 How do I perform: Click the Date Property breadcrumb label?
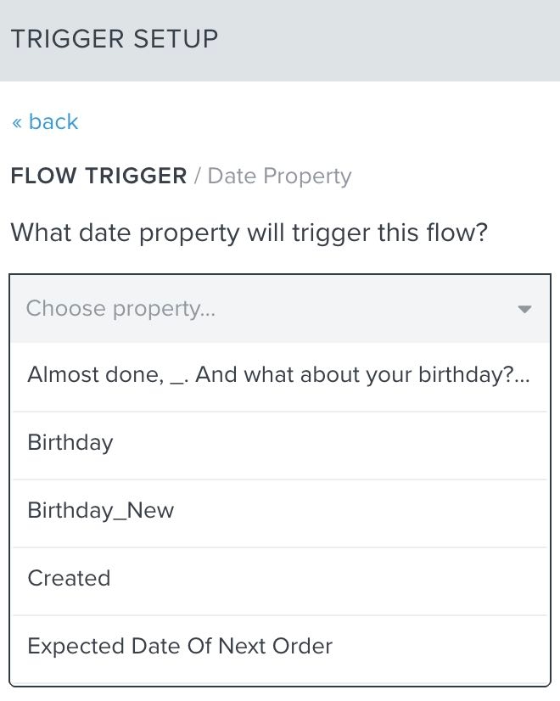[x=279, y=177]
